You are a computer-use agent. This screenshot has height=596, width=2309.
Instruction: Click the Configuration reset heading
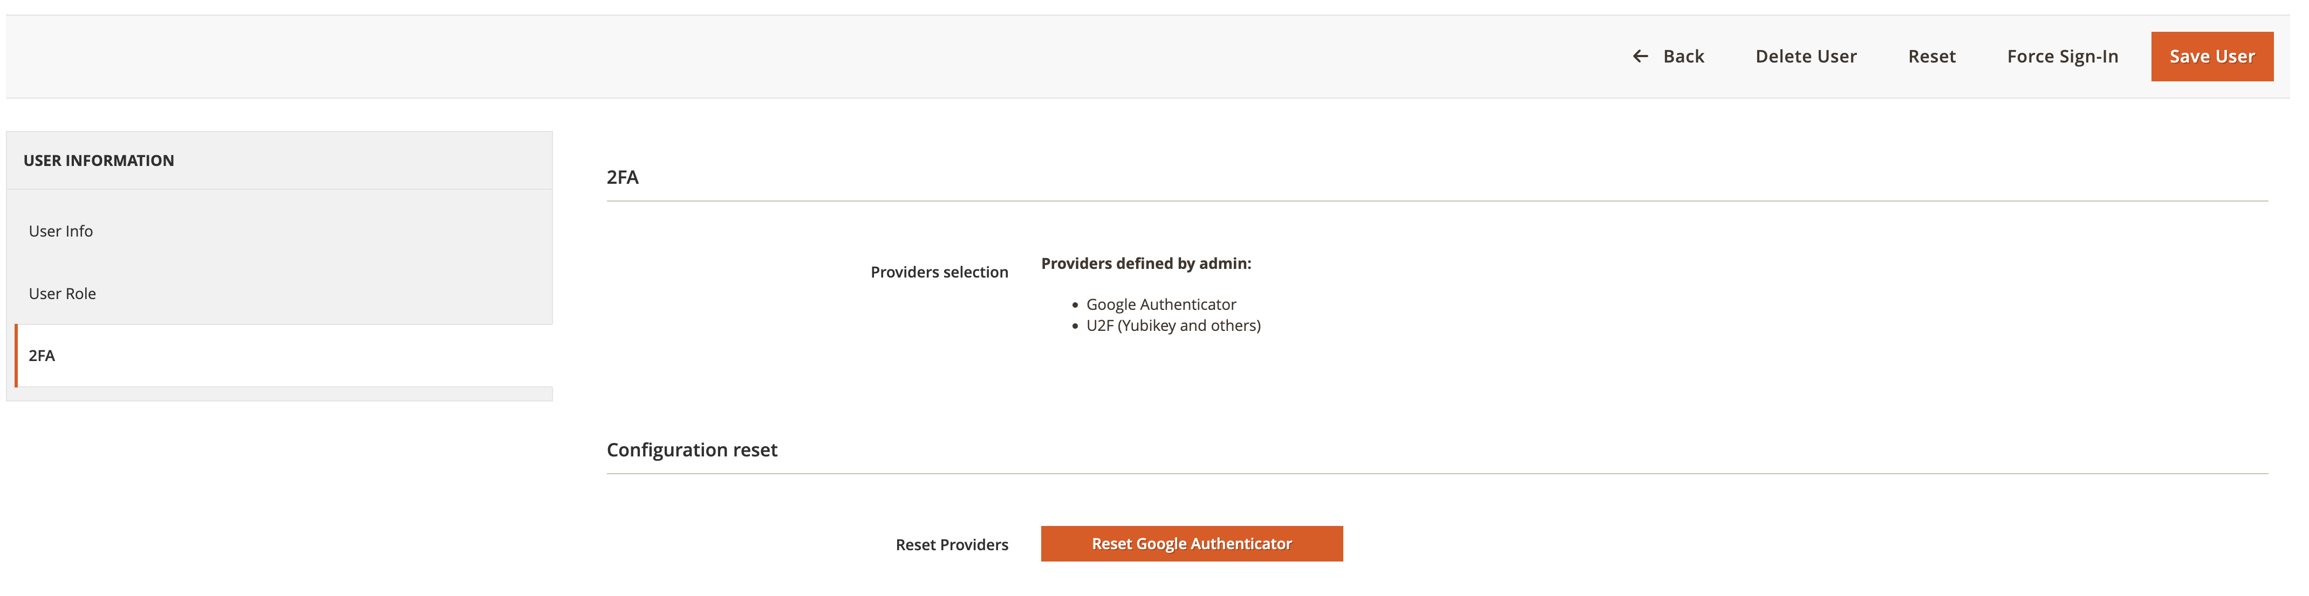[x=691, y=450]
